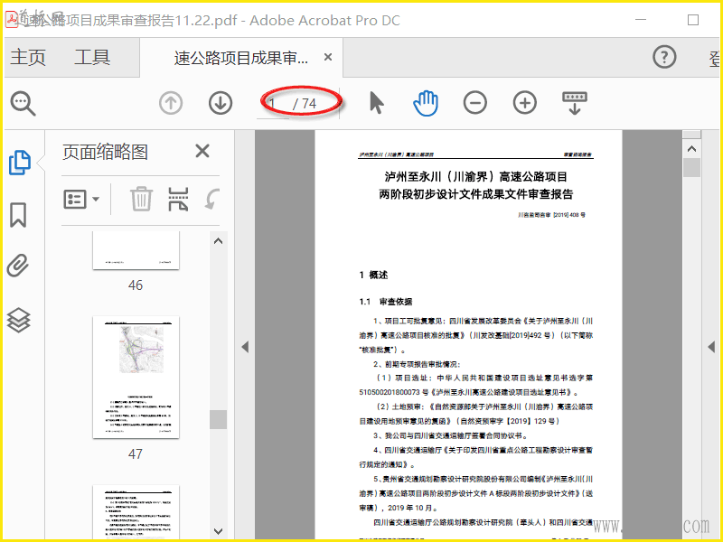Switch to the 工具 tab

pyautogui.click(x=92, y=57)
